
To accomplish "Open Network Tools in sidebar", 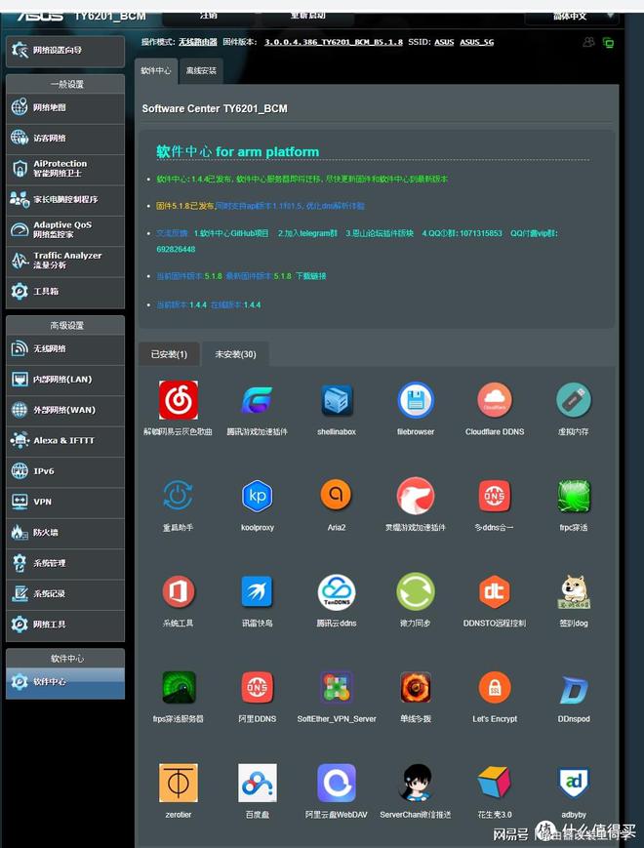I will 64,625.
